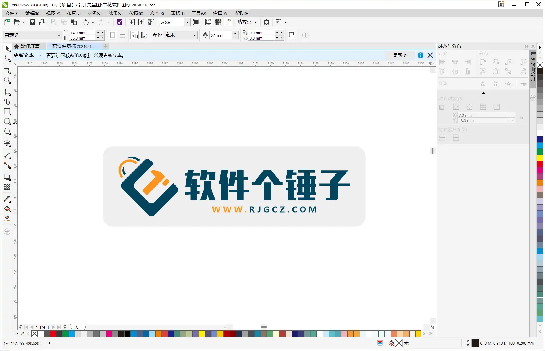
Task: Click Publish to PDF icon
Action: (151, 22)
